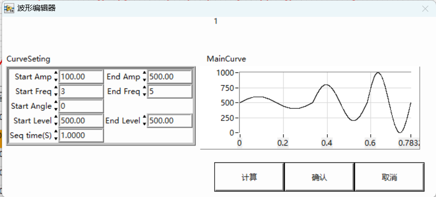The image size is (436, 197).
Task: Increment the Start Amp value with up arrow
Action: tap(56, 73)
